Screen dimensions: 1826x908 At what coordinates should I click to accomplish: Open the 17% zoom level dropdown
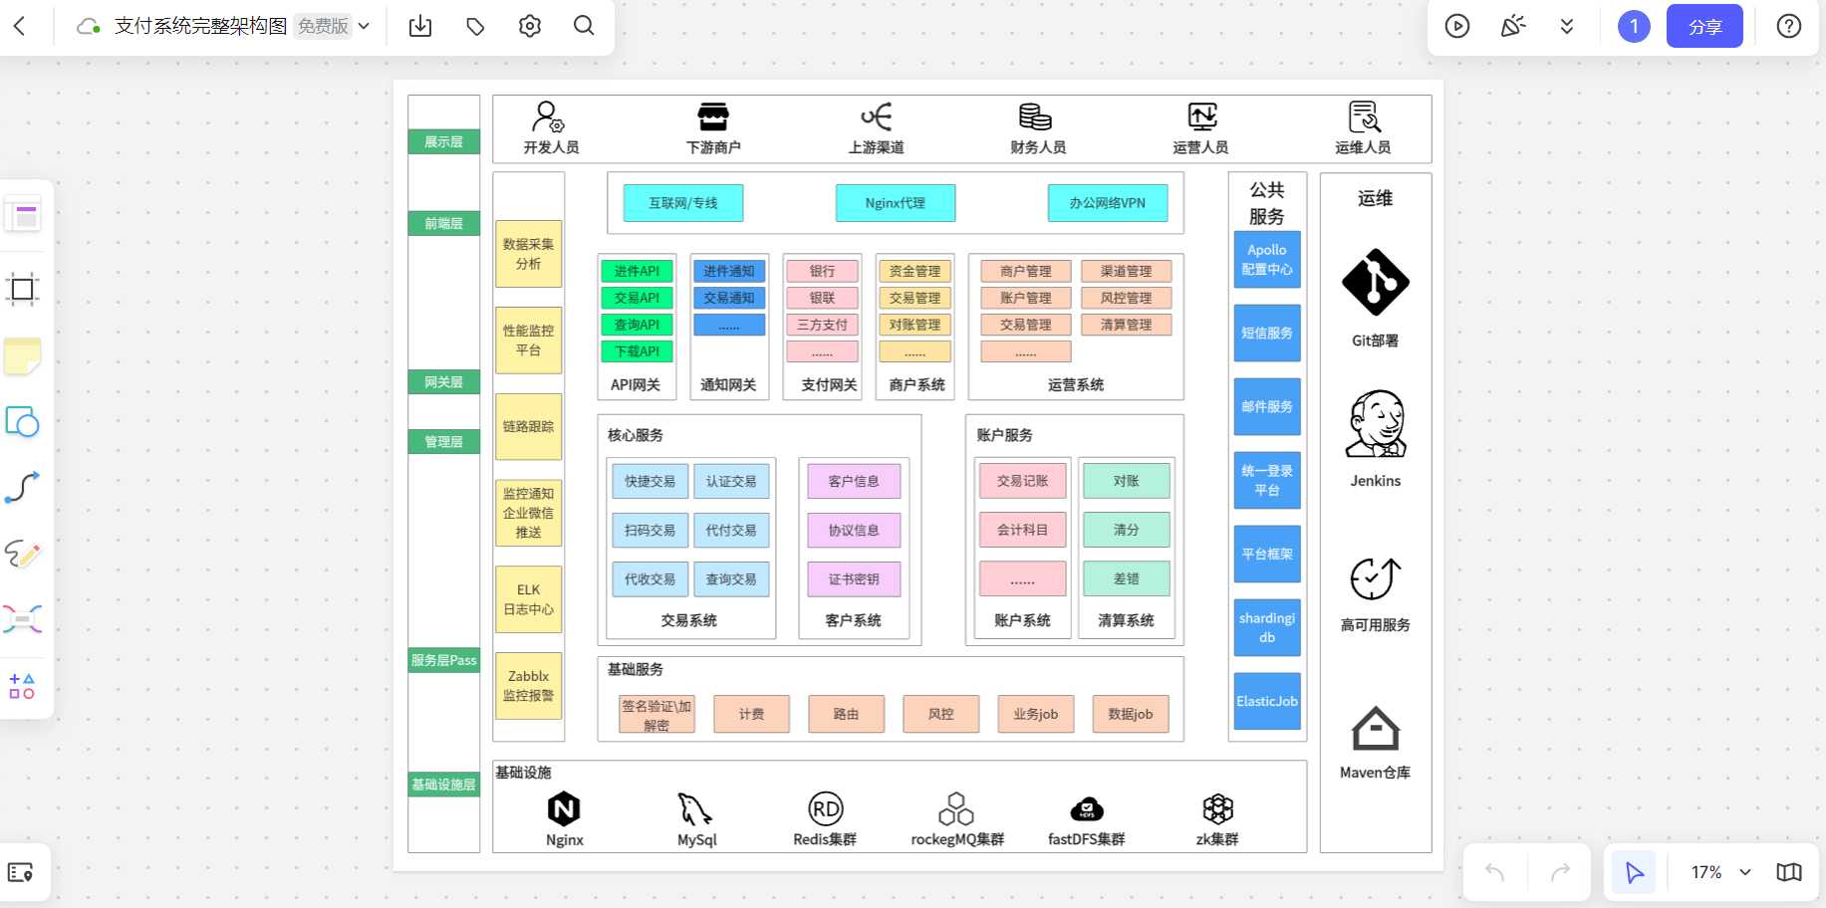coord(1720,872)
